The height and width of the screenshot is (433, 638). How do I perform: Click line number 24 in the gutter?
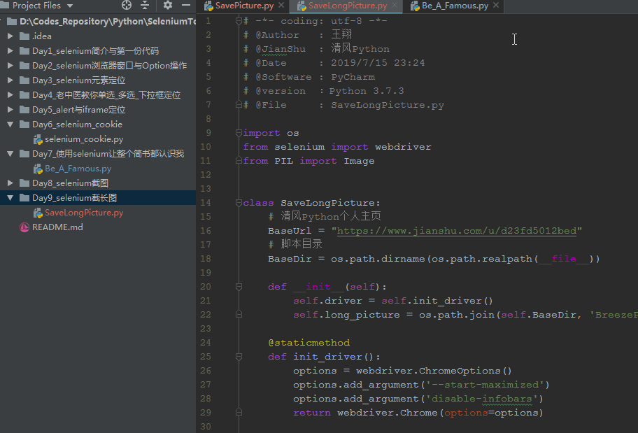click(x=206, y=343)
